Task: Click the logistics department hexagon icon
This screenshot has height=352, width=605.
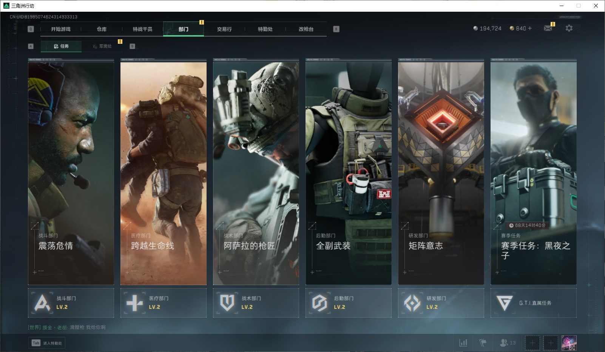Action: click(319, 303)
